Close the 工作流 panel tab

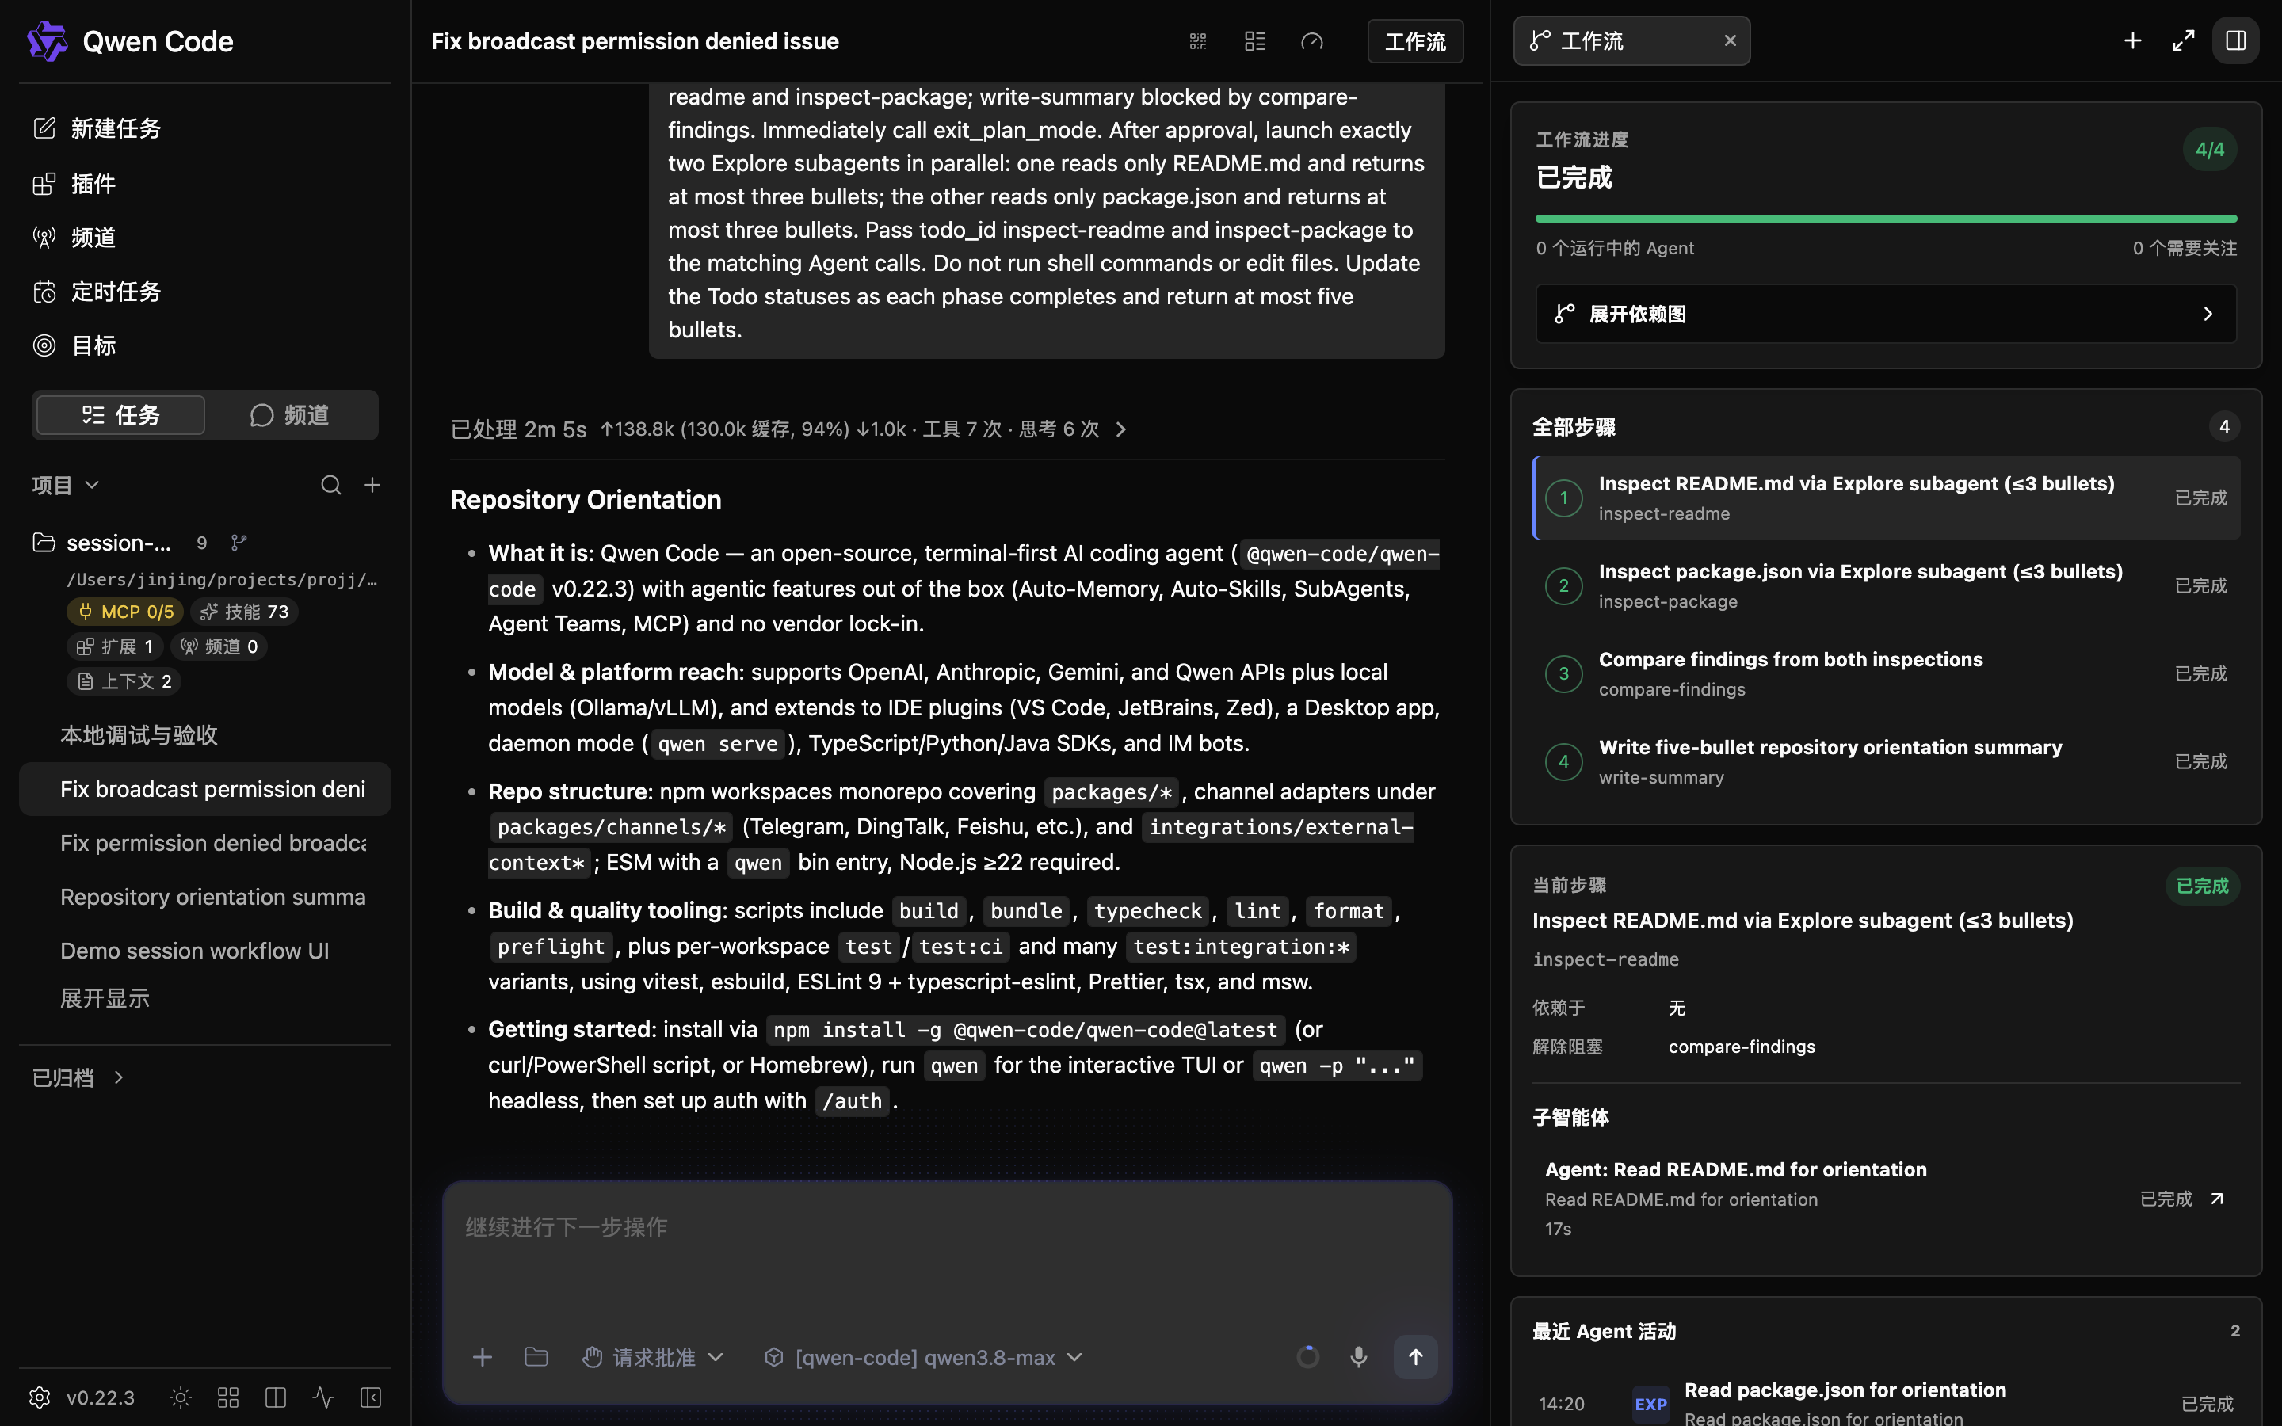click(x=1731, y=40)
